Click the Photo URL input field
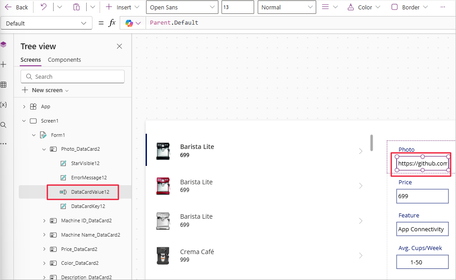The image size is (456, 280). pos(423,163)
